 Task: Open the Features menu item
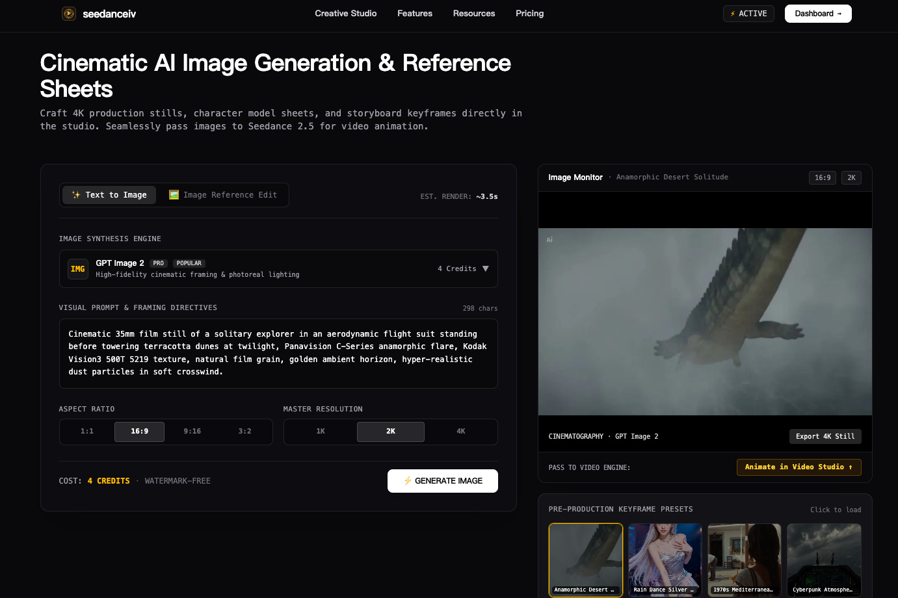coord(415,14)
